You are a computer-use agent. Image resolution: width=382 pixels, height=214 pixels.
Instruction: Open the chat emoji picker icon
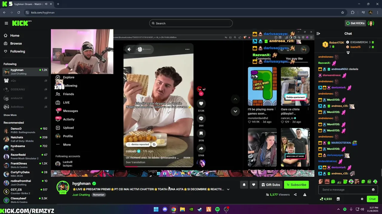point(373,190)
